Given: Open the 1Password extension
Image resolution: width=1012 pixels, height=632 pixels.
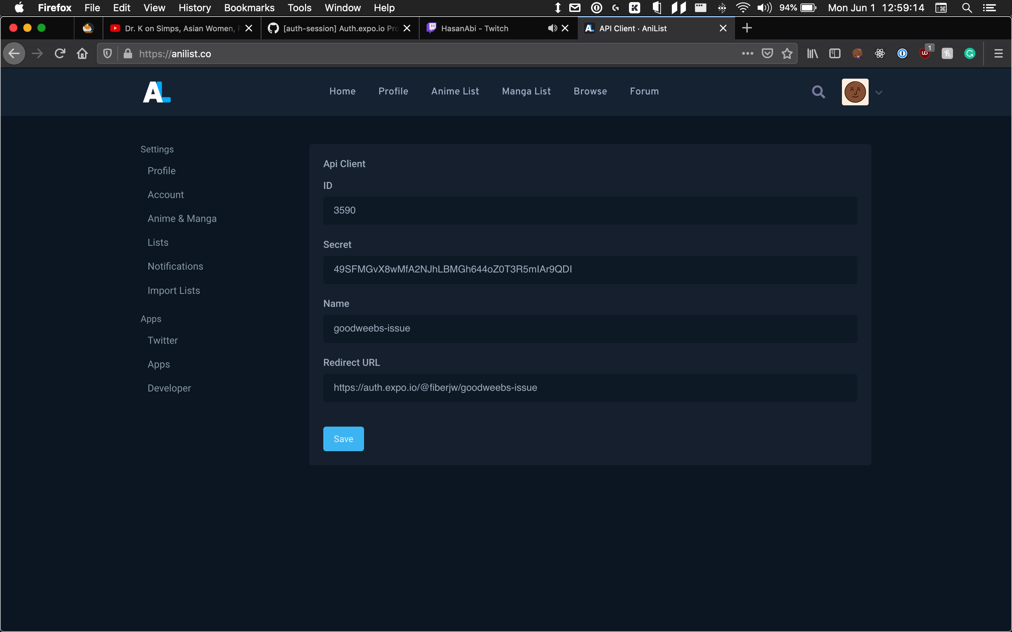Looking at the screenshot, I should tap(902, 53).
